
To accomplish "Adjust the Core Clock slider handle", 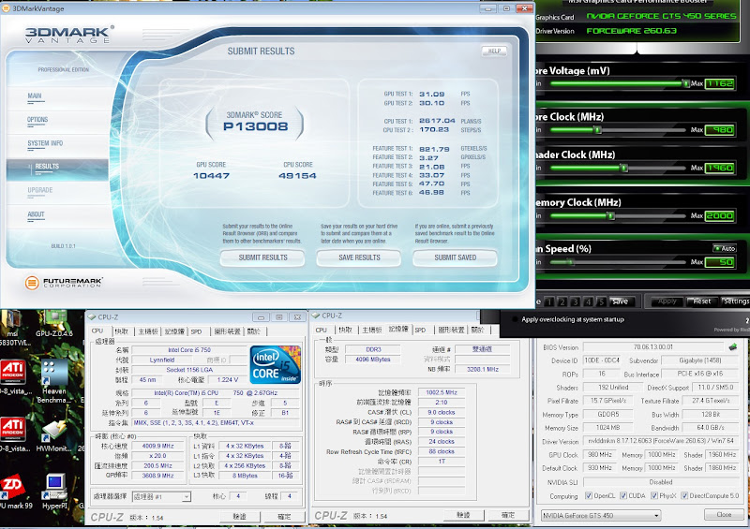I will pos(597,129).
